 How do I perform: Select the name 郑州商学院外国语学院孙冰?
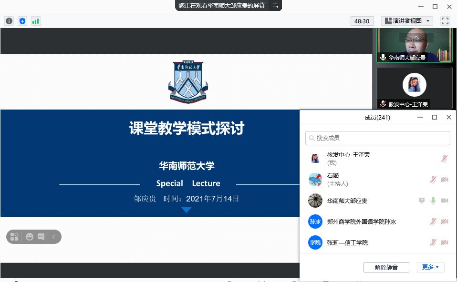(362, 222)
